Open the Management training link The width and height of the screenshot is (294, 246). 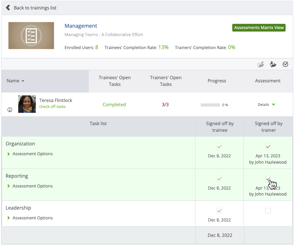[x=81, y=26]
